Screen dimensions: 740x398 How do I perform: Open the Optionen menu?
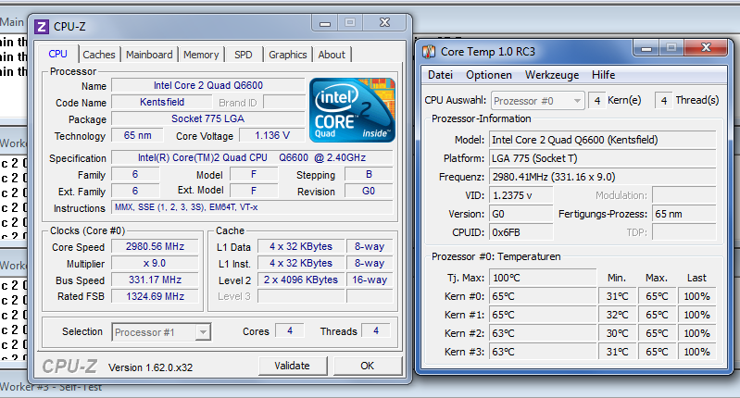[x=489, y=75]
